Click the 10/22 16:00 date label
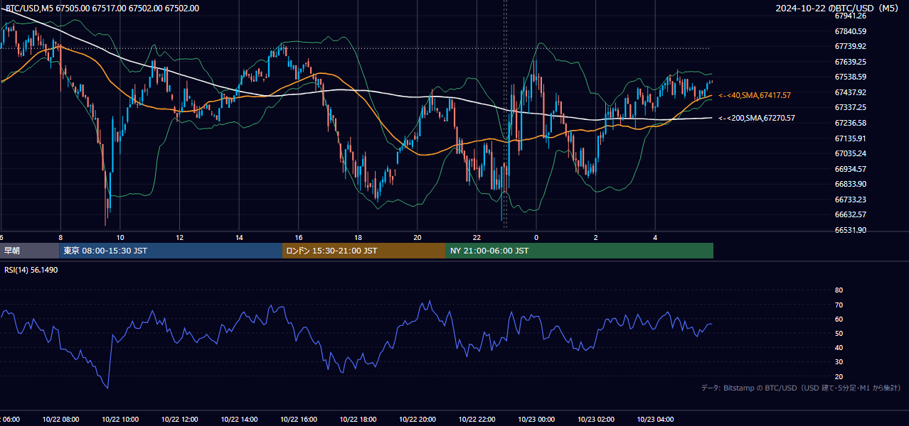Image resolution: width=909 pixels, height=426 pixels. click(299, 420)
